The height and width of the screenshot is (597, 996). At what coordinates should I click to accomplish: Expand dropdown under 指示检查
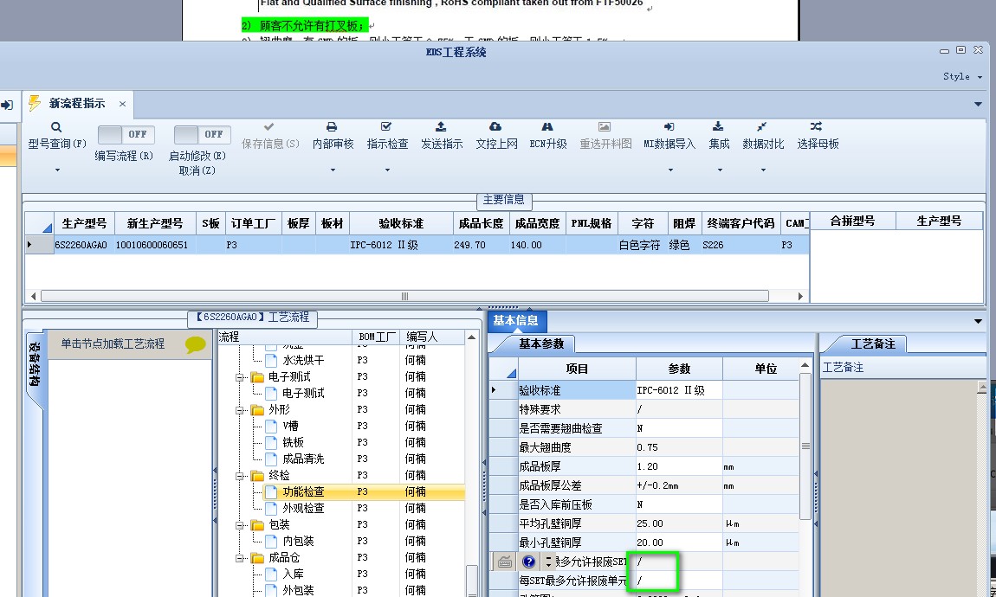pos(387,170)
